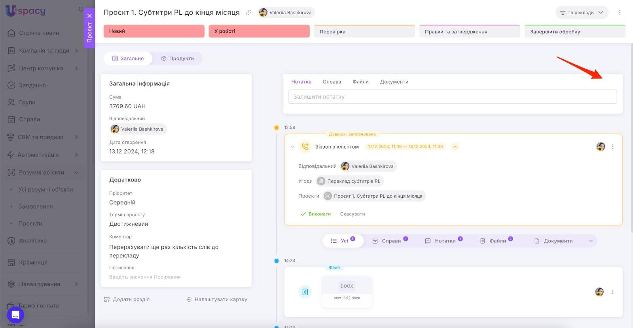633x328 pixels.
Task: Switch to the Загальне tab
Action: [x=128, y=58]
